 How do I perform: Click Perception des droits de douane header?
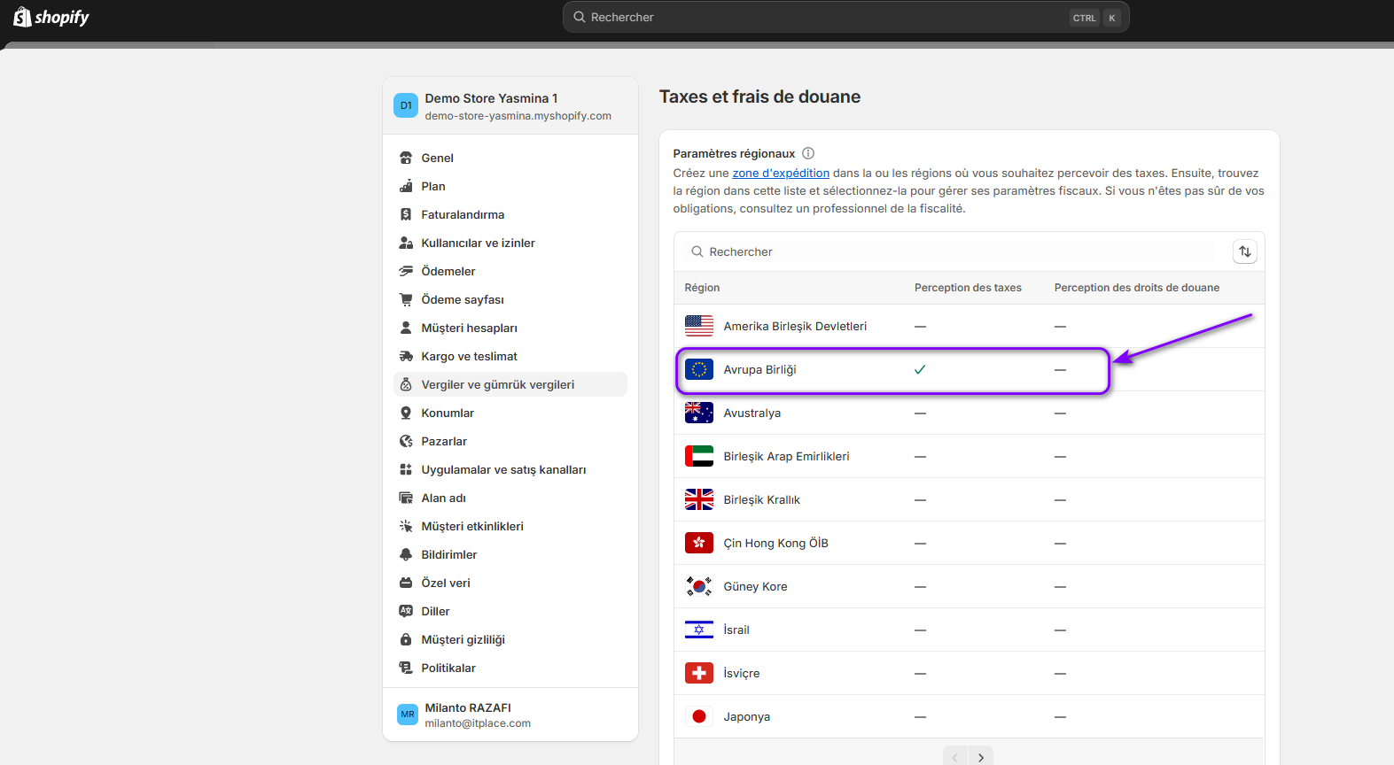(1137, 288)
